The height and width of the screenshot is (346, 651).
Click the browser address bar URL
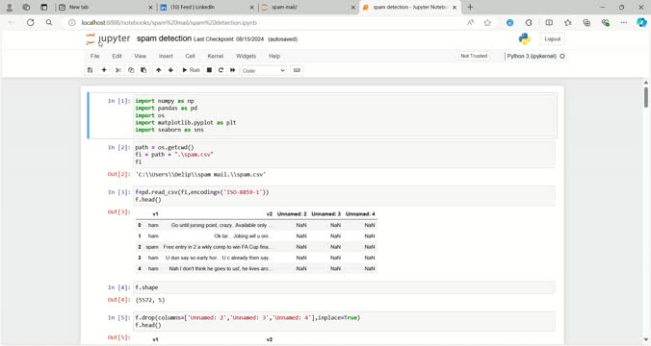[169, 23]
